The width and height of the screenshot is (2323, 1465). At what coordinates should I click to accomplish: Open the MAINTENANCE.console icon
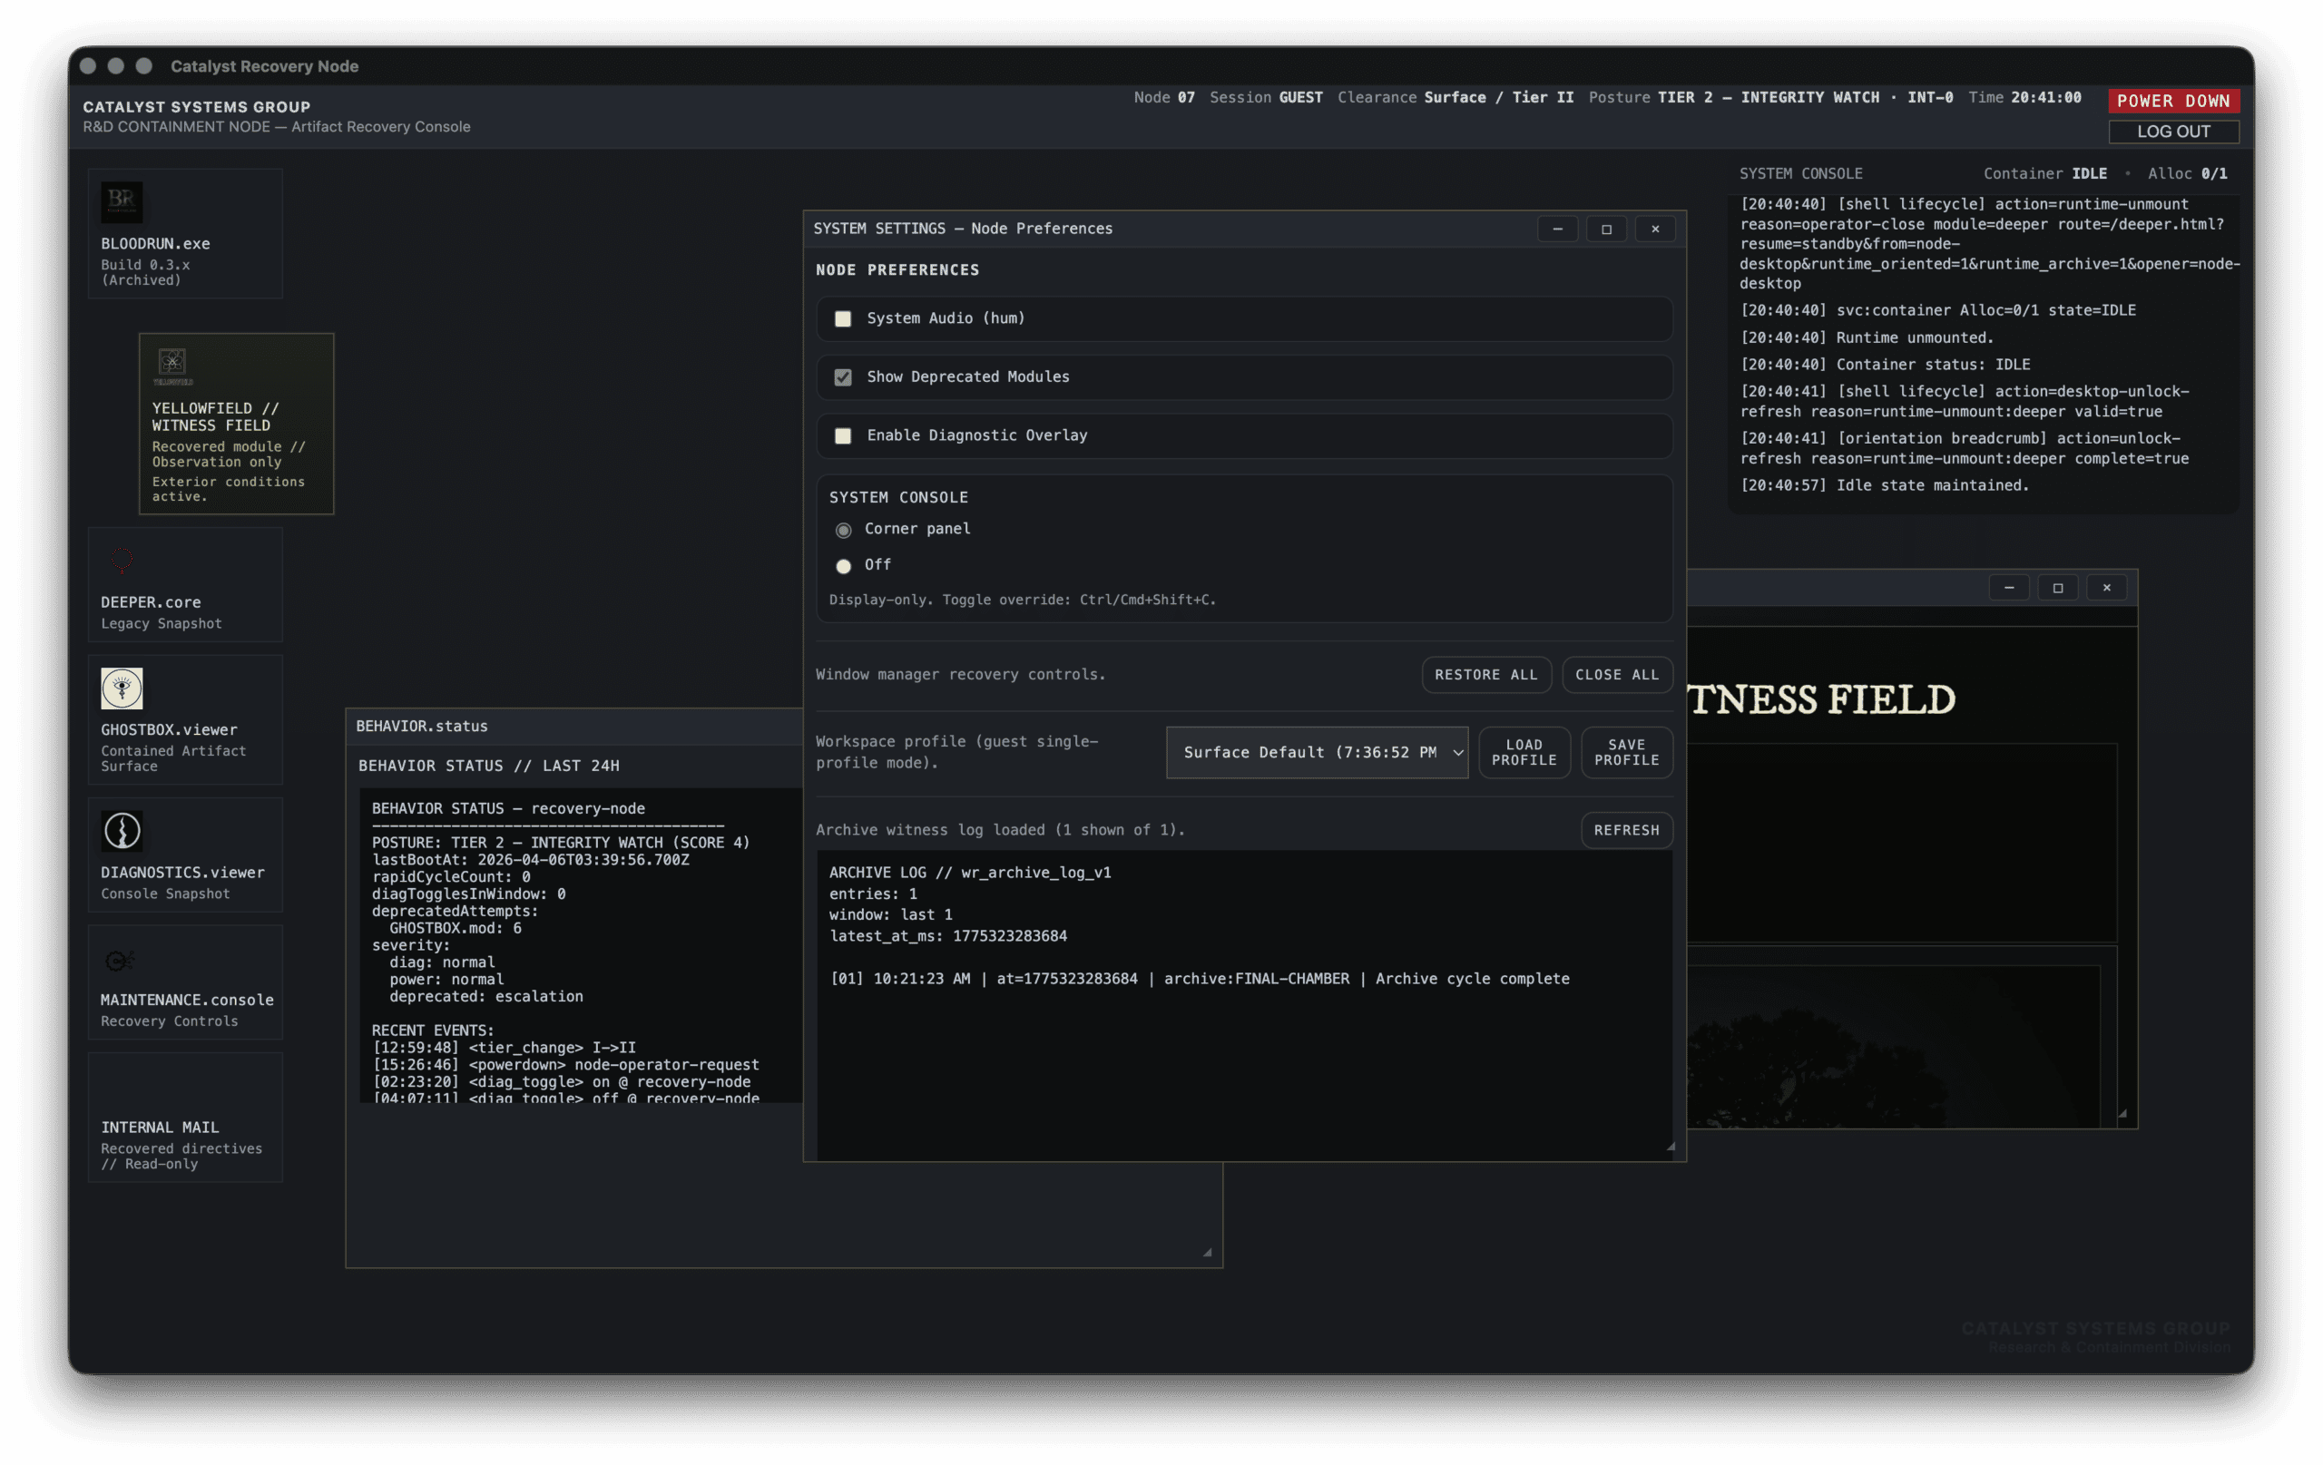point(184,982)
